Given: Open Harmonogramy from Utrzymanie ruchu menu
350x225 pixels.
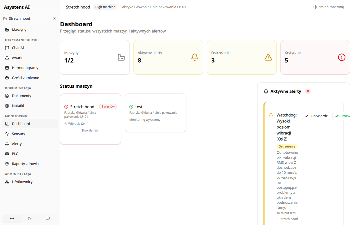Looking at the screenshot, I should pyautogui.click(x=25, y=67).
